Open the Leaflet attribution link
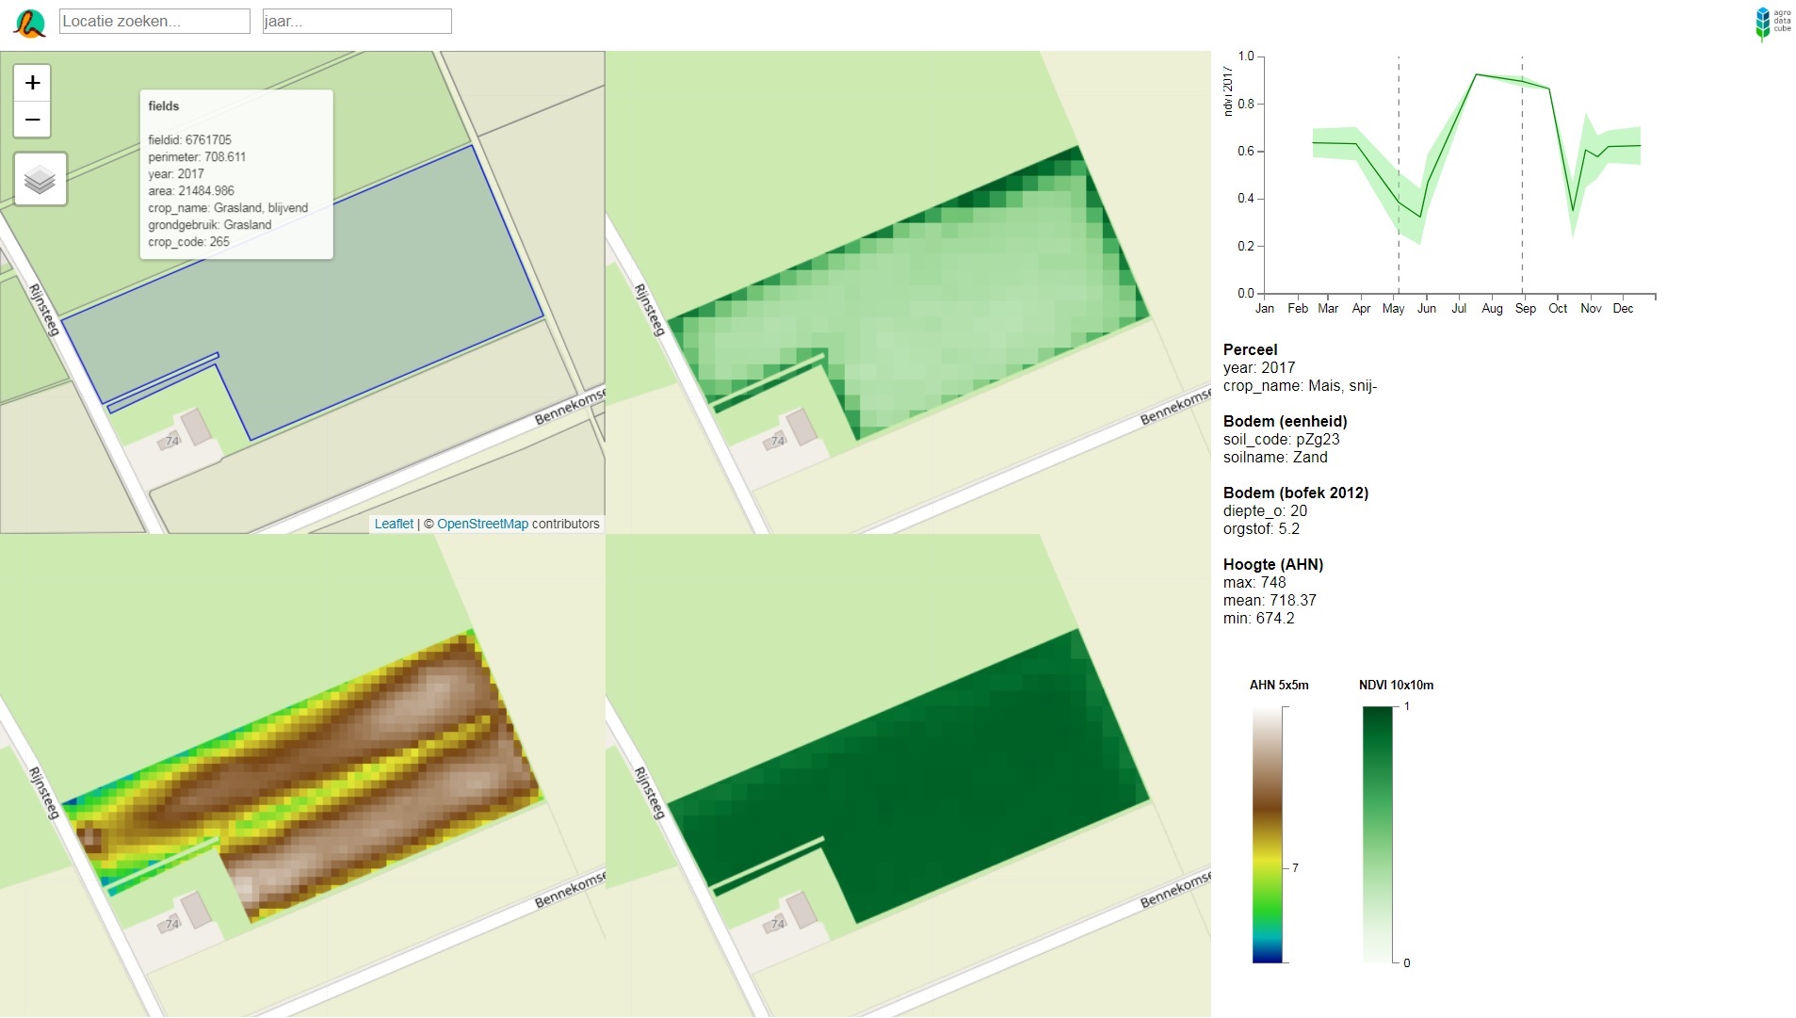 (394, 524)
